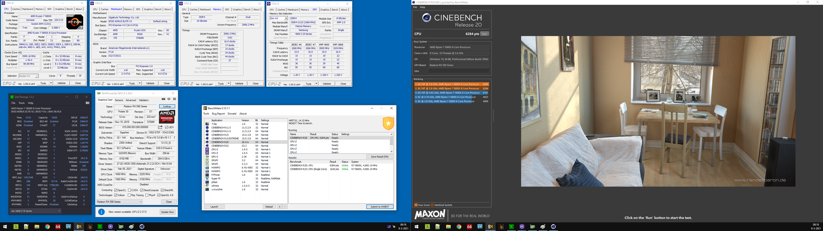The image size is (823, 231).
Task: Click the BenchMate Running list scrollbar
Action: point(391,143)
